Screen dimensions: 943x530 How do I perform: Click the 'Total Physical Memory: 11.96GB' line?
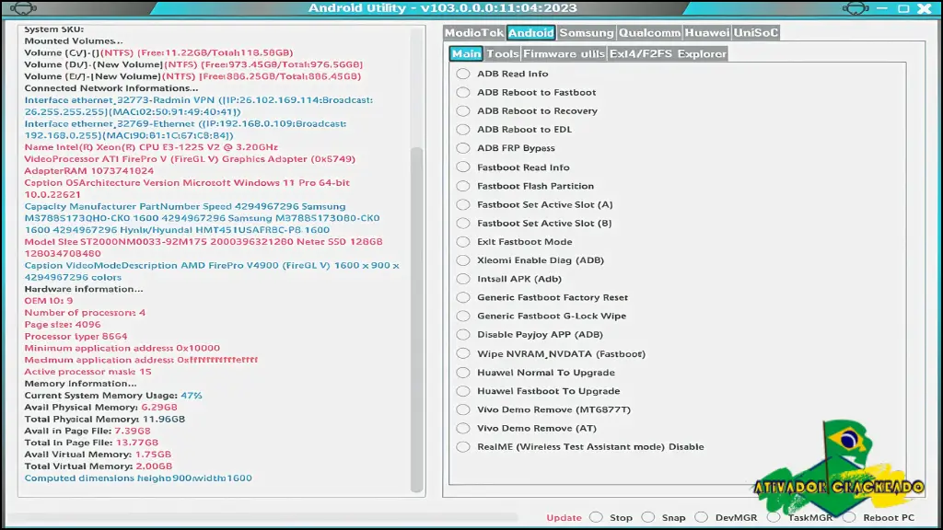point(105,419)
